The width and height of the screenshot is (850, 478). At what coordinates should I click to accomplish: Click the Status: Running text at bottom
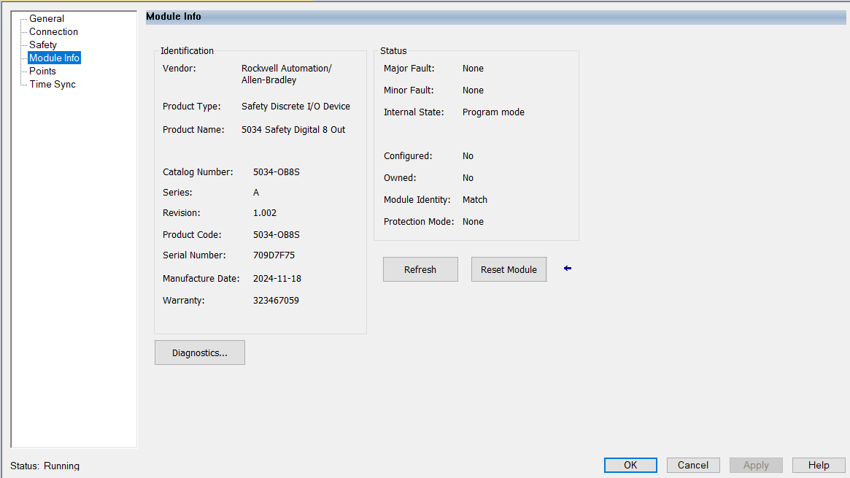click(x=45, y=466)
